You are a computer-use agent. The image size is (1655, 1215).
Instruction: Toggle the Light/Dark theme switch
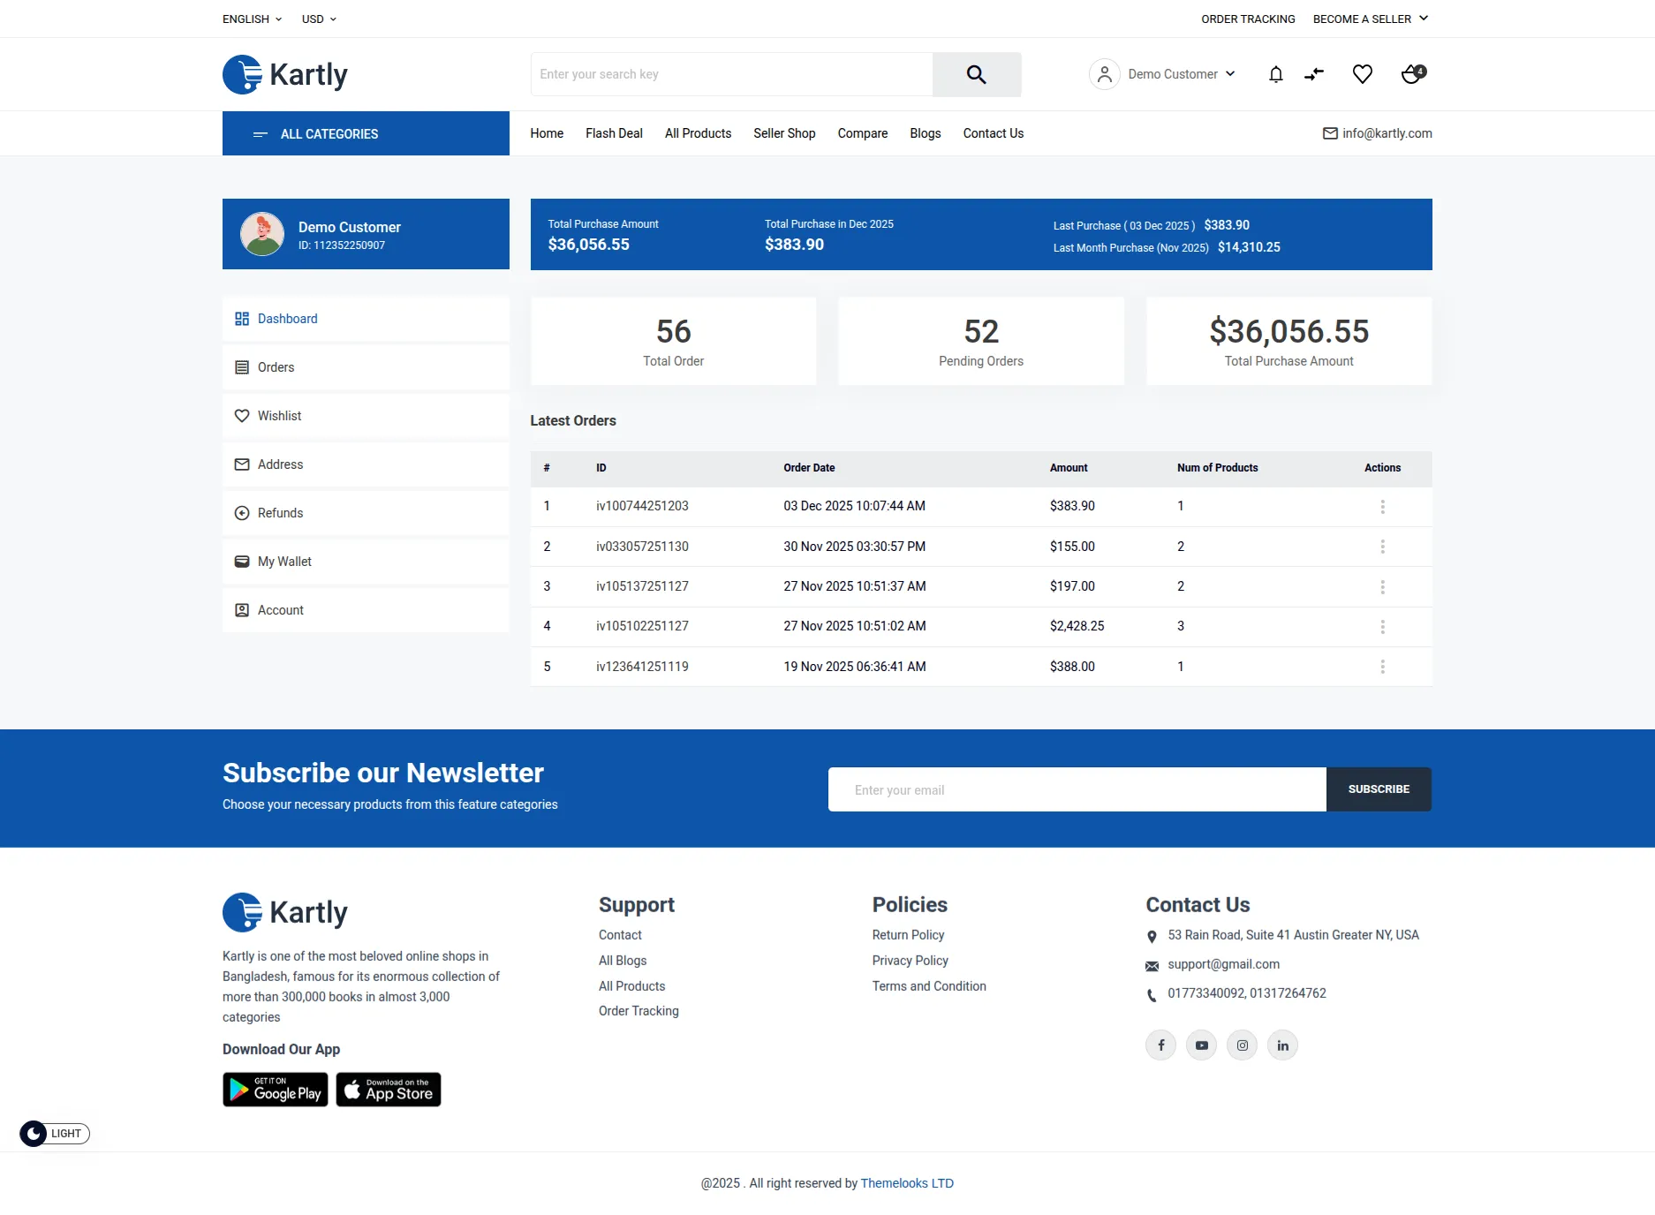[x=55, y=1134]
